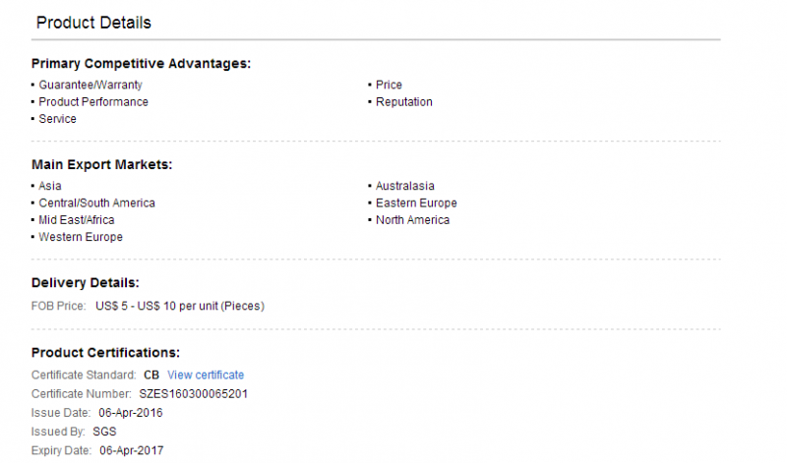The image size is (787, 463).
Task: Select the Guarantee/Warranty list item
Action: click(91, 85)
